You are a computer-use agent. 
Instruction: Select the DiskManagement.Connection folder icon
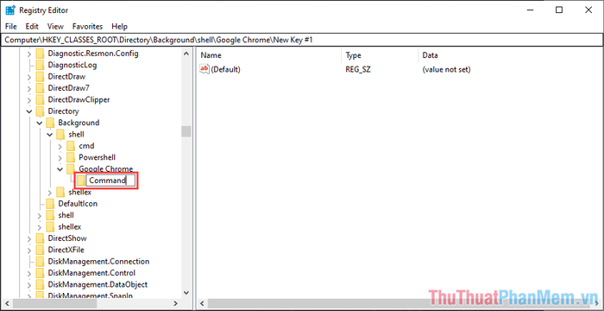point(40,262)
